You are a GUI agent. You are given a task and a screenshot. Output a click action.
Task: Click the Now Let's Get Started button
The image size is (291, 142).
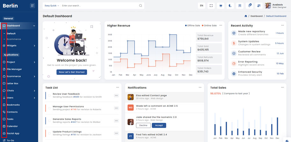point(72,72)
